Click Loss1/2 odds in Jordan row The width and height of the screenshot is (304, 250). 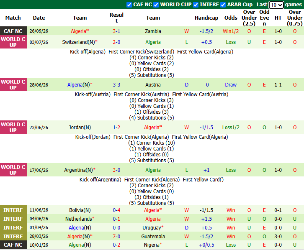(x=231, y=128)
